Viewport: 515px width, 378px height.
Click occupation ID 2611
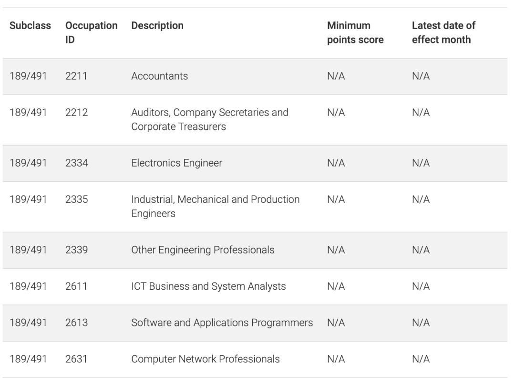click(76, 286)
